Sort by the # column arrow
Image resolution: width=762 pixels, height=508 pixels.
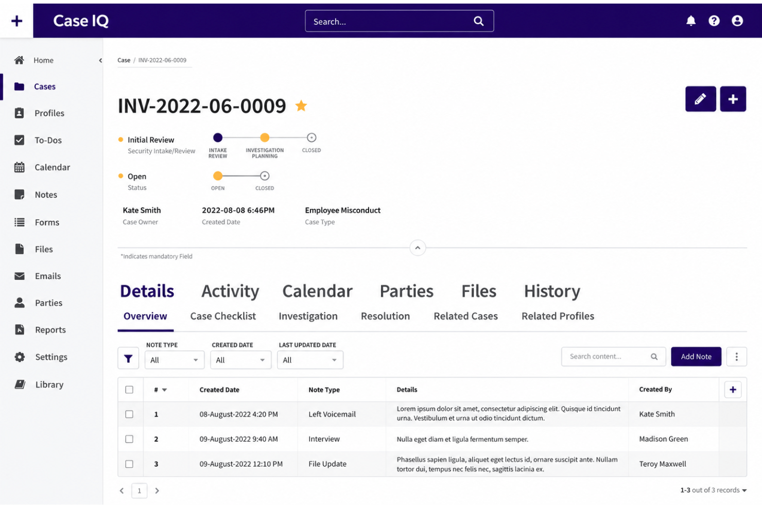pyautogui.click(x=164, y=390)
